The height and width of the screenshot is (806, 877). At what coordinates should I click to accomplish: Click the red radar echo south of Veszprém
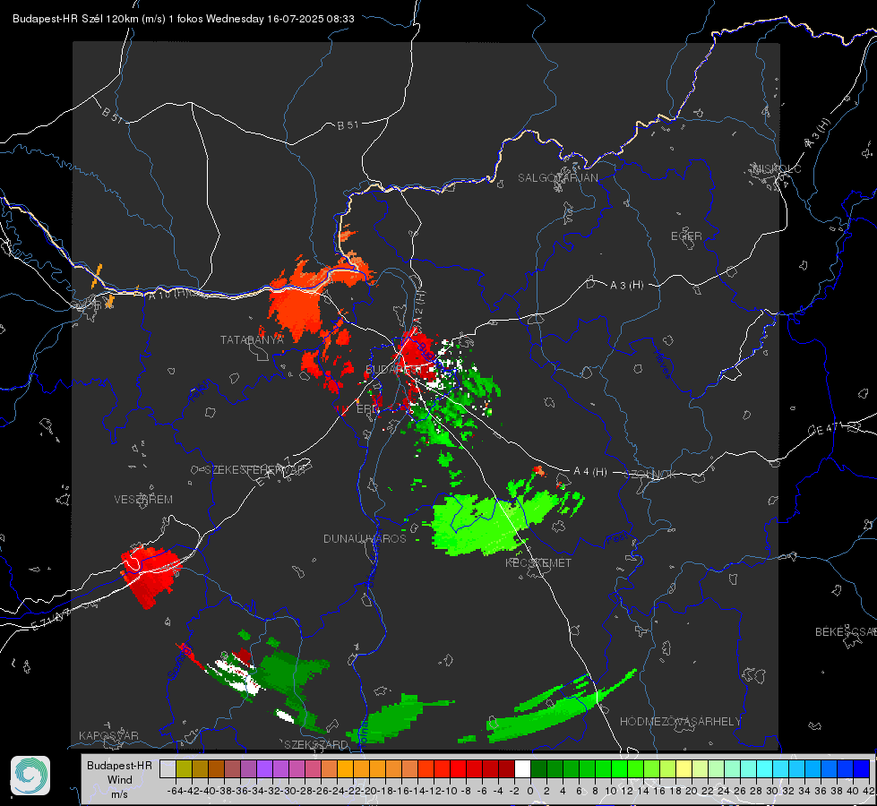click(x=151, y=576)
